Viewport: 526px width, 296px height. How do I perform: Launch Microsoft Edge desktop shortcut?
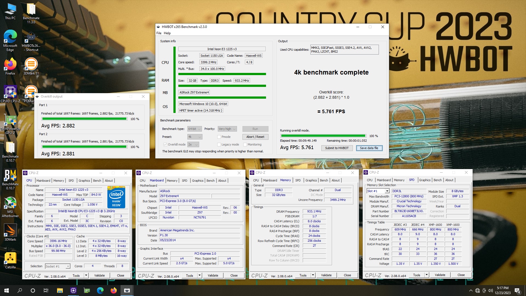click(x=10, y=41)
